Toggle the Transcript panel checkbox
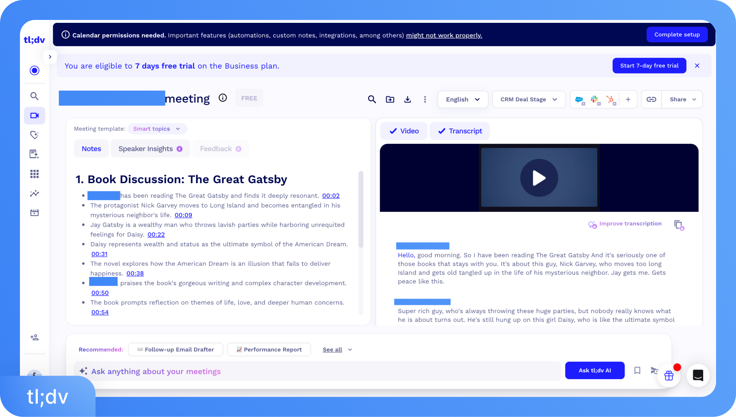The width and height of the screenshot is (736, 417). click(460, 131)
